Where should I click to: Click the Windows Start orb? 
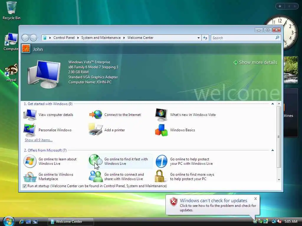[9, 221]
